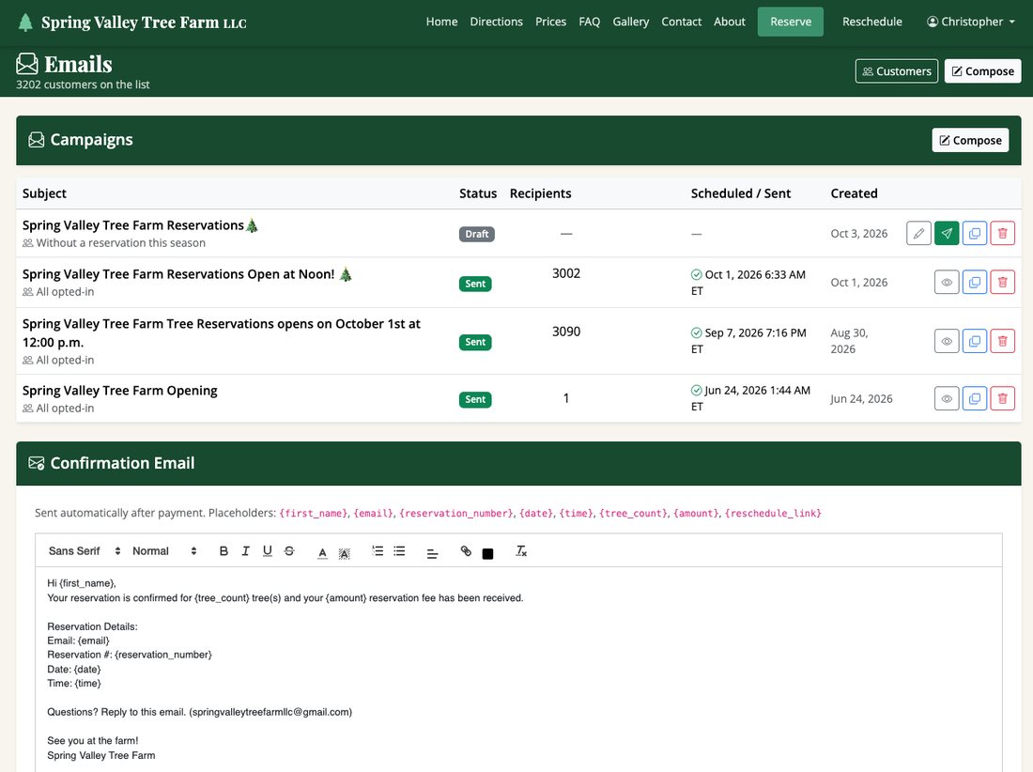This screenshot has width=1033, height=772.
Task: Open the FAQ page
Action: (590, 22)
